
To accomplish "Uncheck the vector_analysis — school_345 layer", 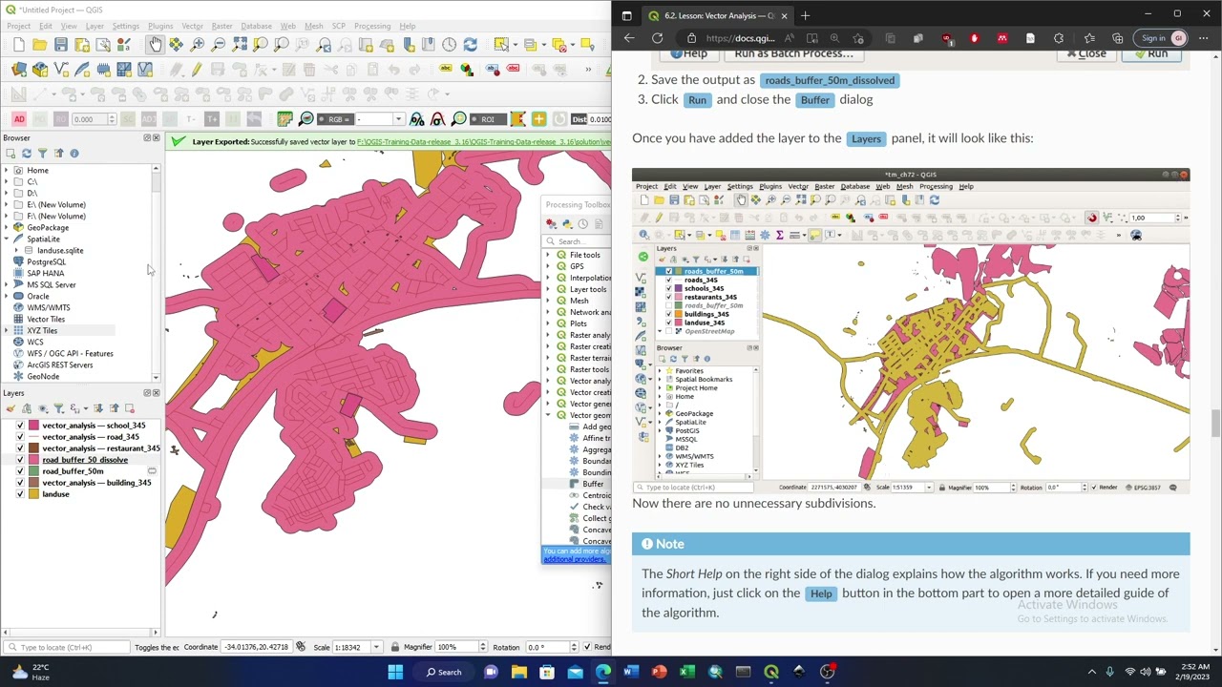I will pos(20,426).
